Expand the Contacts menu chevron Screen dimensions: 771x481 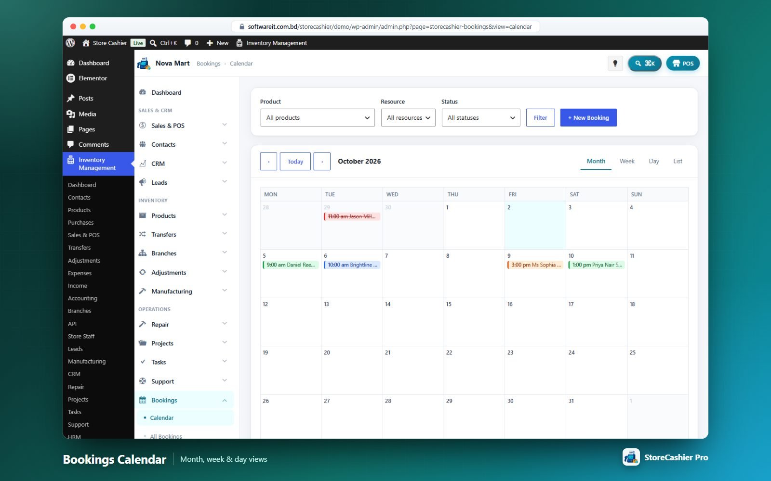click(x=225, y=144)
